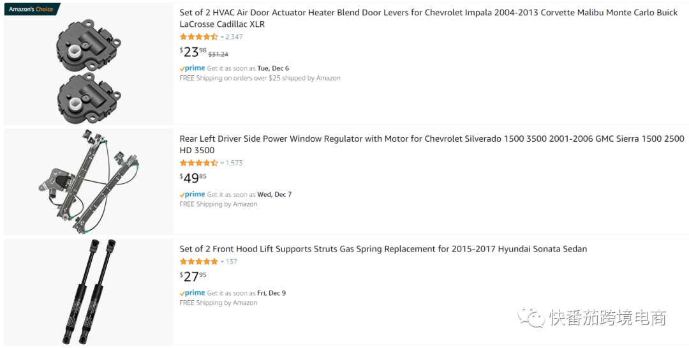
Task: Expand rating dropdown next to 1,573 reviews
Action: 222,163
